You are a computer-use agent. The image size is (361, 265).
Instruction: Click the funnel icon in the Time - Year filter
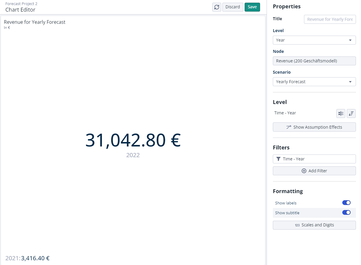coord(278,159)
